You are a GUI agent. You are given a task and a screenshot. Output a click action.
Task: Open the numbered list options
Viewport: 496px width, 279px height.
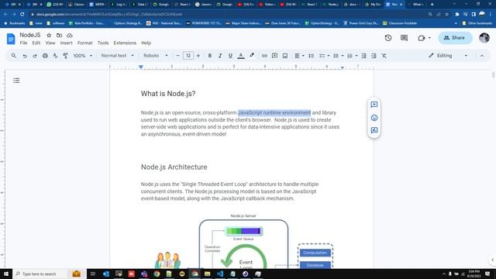pyautogui.click(x=352, y=56)
